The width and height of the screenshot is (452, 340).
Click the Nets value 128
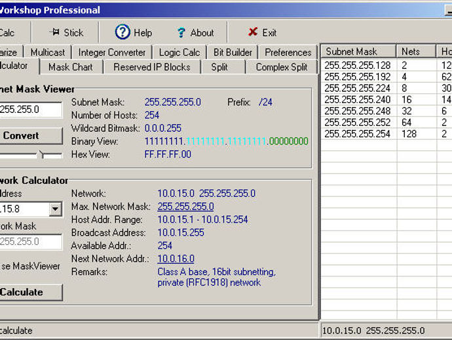pos(409,134)
